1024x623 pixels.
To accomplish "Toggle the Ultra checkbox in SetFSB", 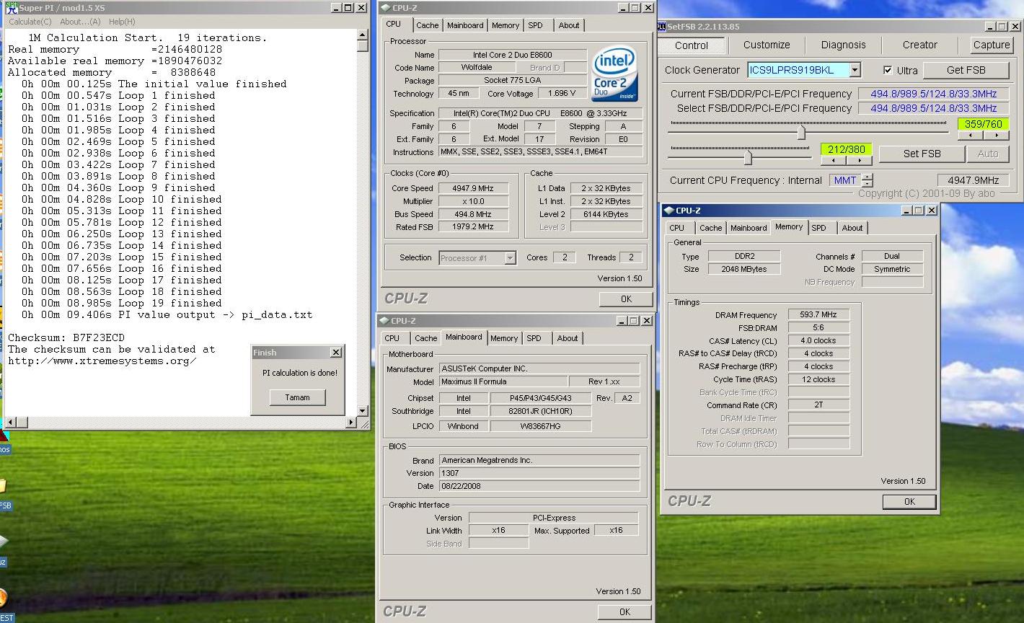I will click(x=888, y=70).
